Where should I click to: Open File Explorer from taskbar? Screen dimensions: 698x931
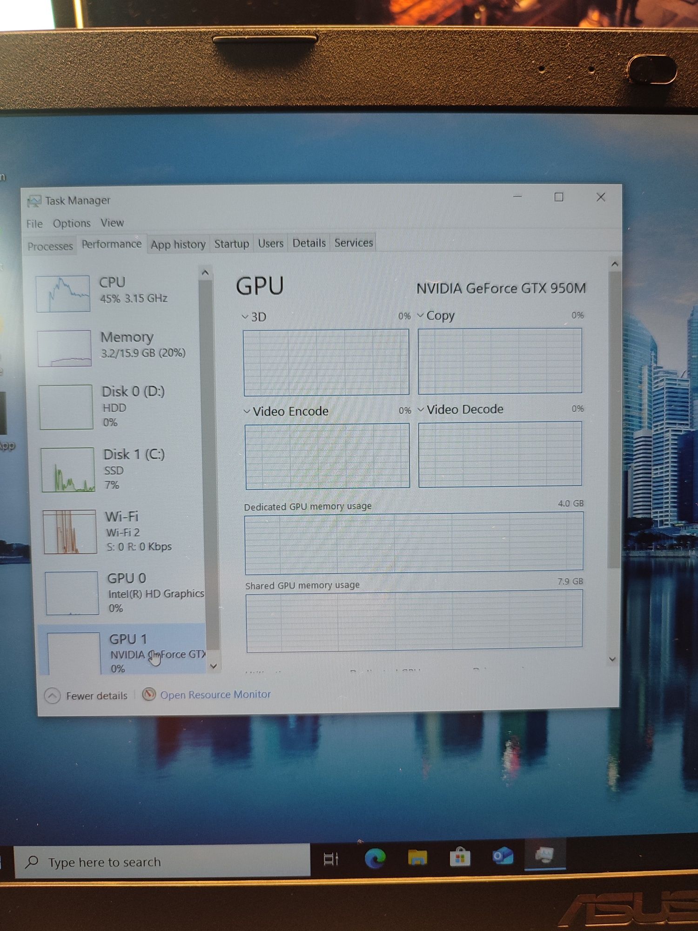click(417, 857)
